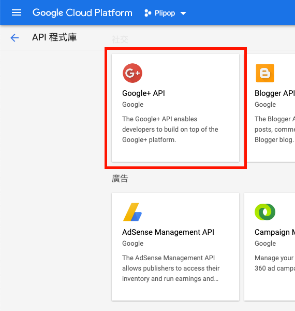Go back with the blue arrow
This screenshot has height=311, width=295.
click(x=14, y=38)
